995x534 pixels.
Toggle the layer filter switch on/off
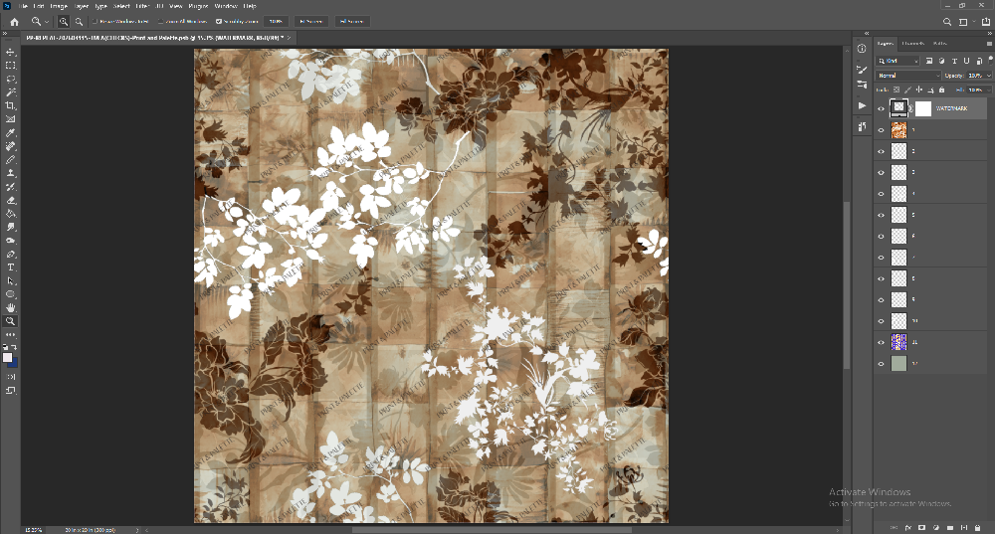991,59
